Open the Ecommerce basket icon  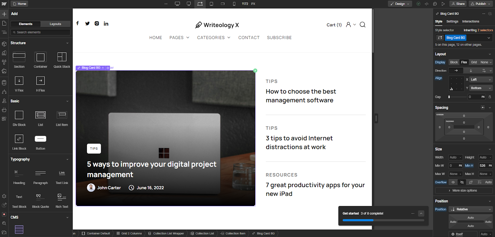pyautogui.click(x=4, y=110)
